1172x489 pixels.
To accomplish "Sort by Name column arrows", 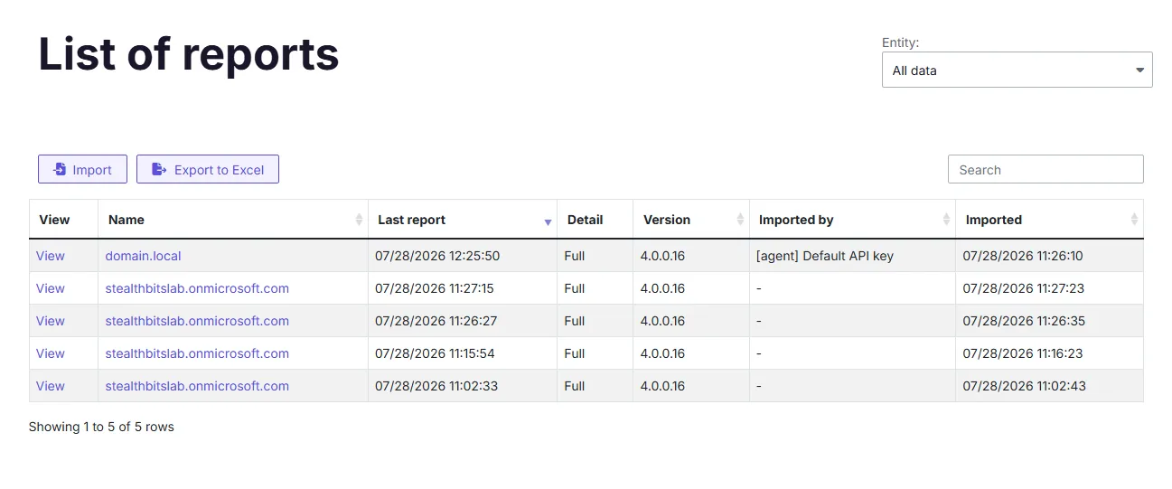I will [x=359, y=220].
